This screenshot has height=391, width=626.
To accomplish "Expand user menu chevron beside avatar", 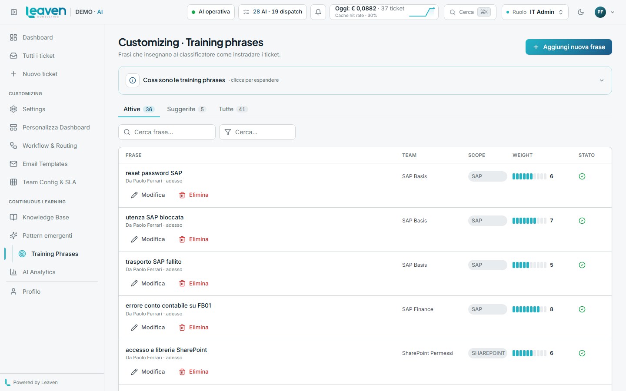I will pos(613,12).
